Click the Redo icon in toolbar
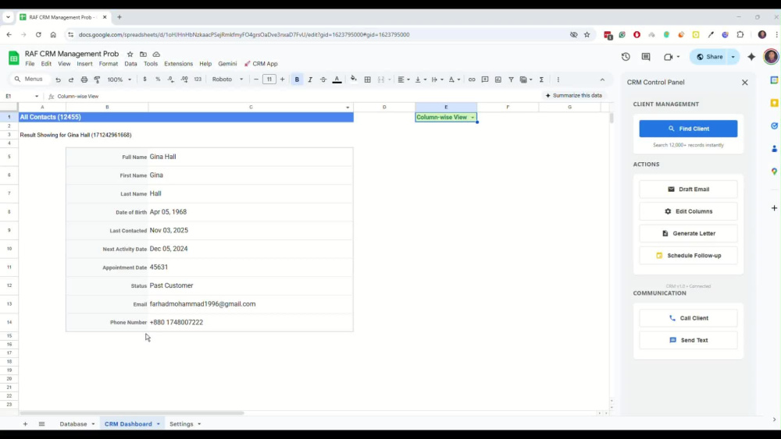781x439 pixels. (x=71, y=80)
